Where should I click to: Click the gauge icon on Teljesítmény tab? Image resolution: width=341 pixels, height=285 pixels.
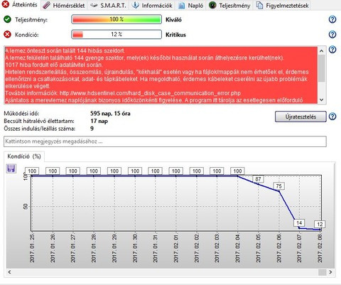pos(212,5)
